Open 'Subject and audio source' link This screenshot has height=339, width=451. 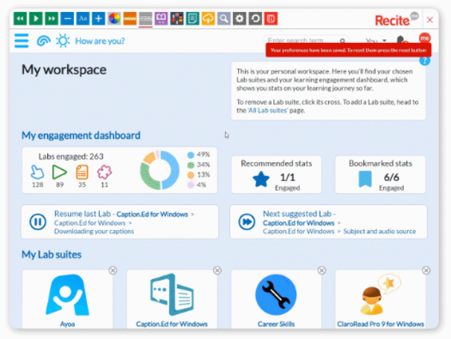point(379,231)
